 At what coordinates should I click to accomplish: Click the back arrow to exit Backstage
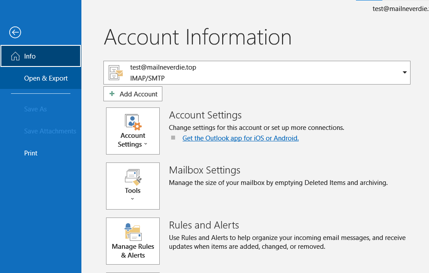click(15, 32)
